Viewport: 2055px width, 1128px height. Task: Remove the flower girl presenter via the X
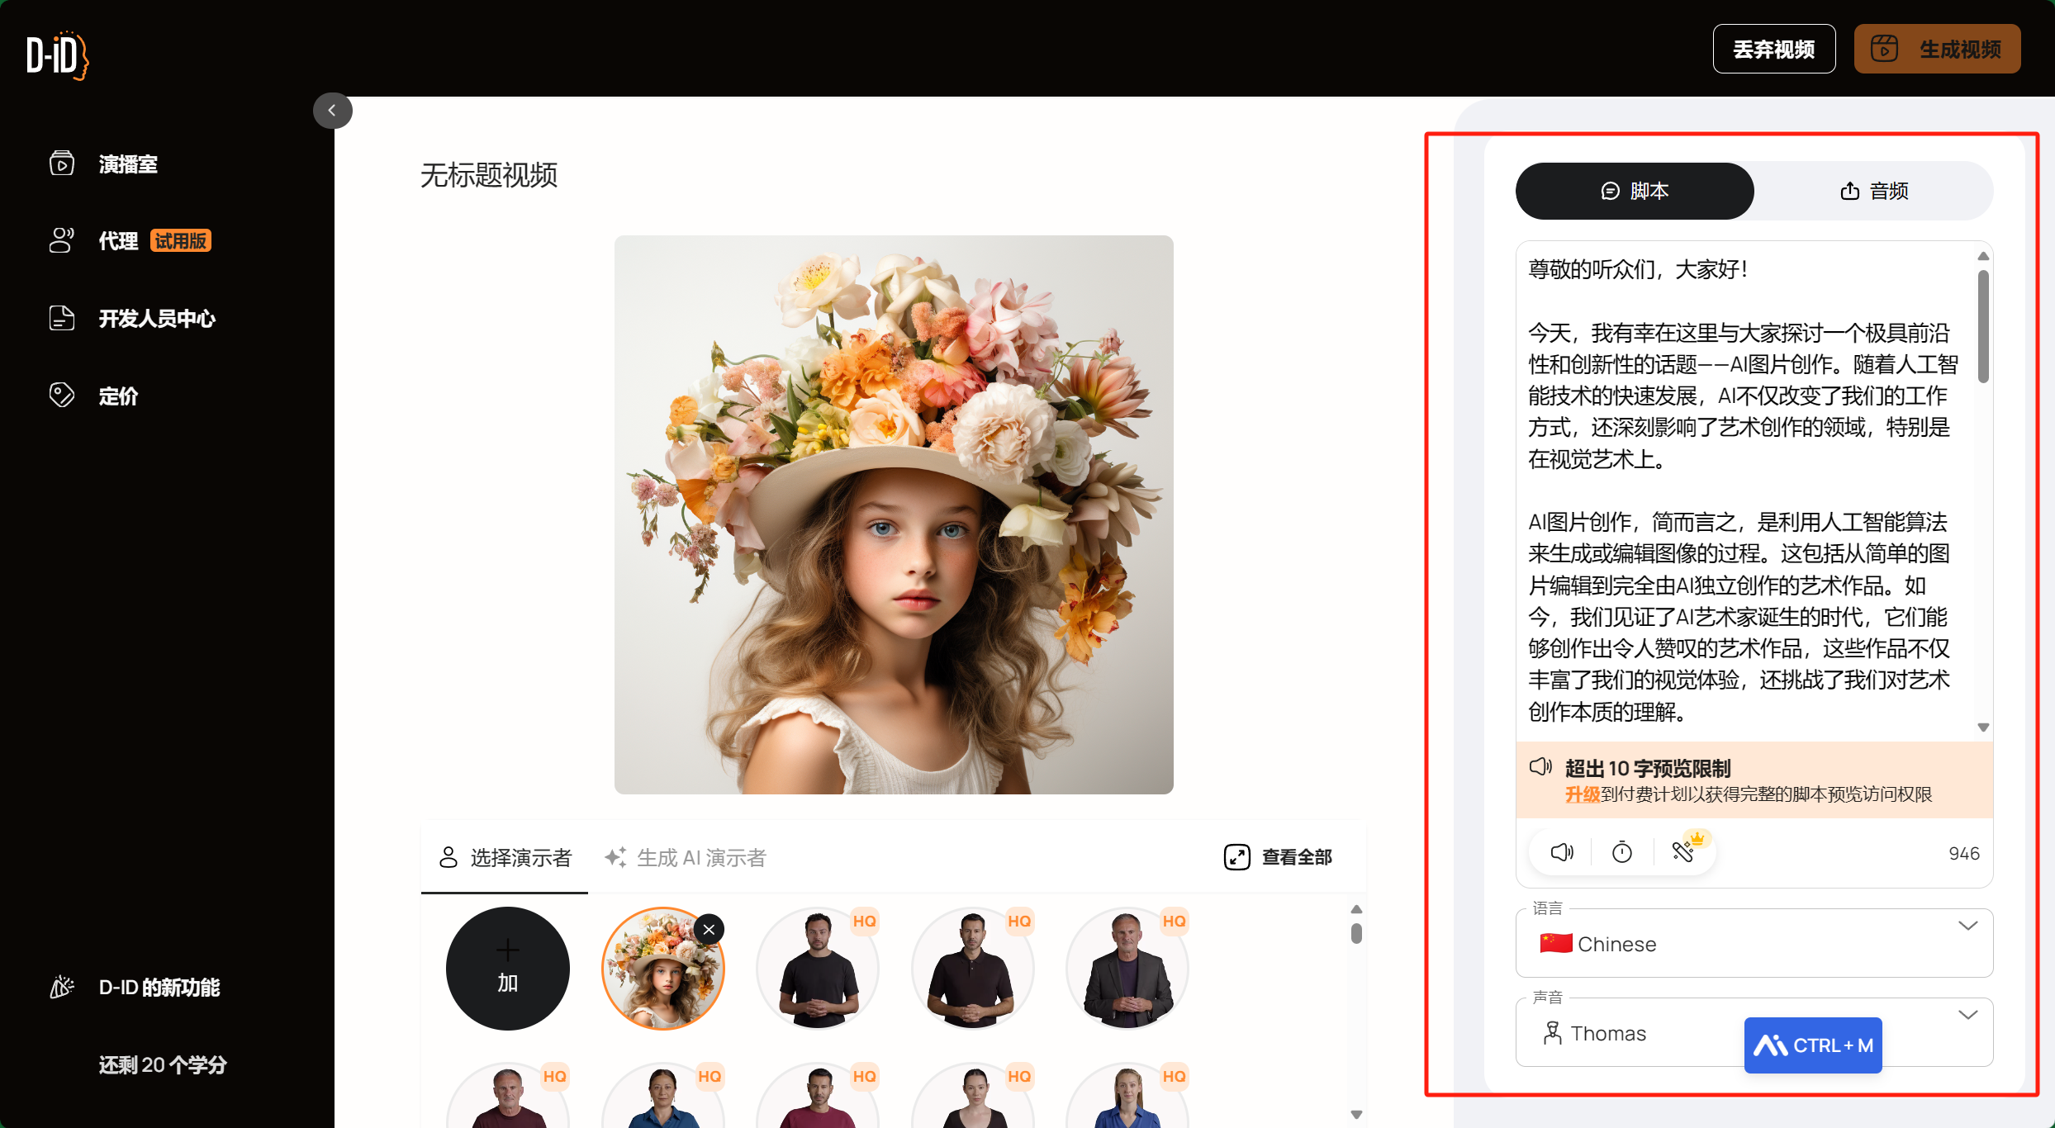point(709,929)
